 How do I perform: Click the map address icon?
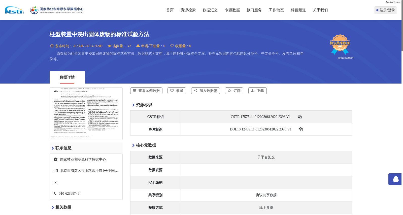point(56,171)
